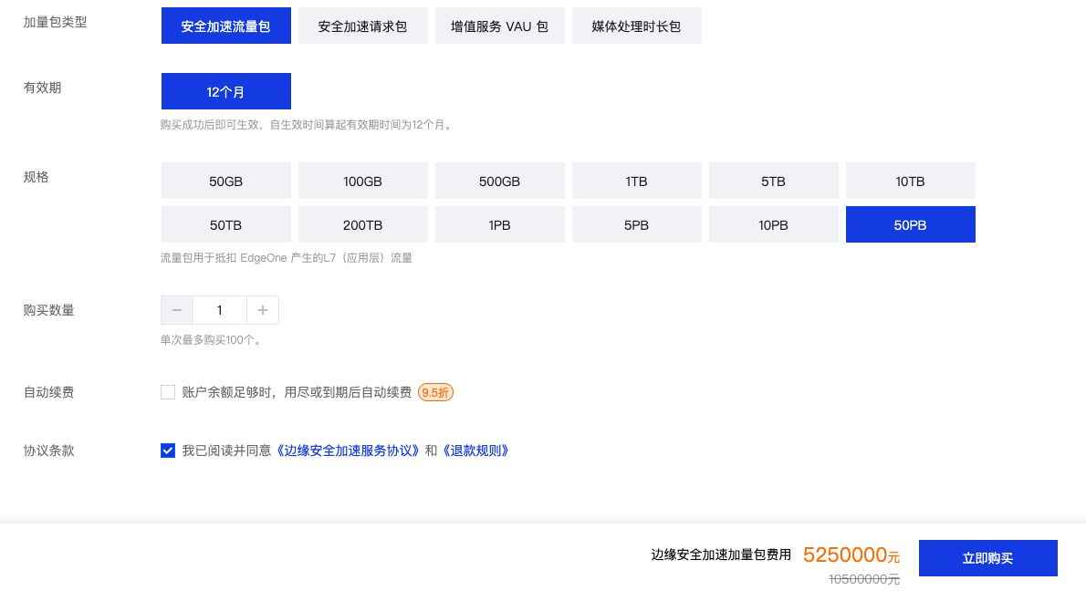Open the 退款规则 refund rules link
Image resolution: width=1086 pixels, height=601 pixels.
[475, 451]
